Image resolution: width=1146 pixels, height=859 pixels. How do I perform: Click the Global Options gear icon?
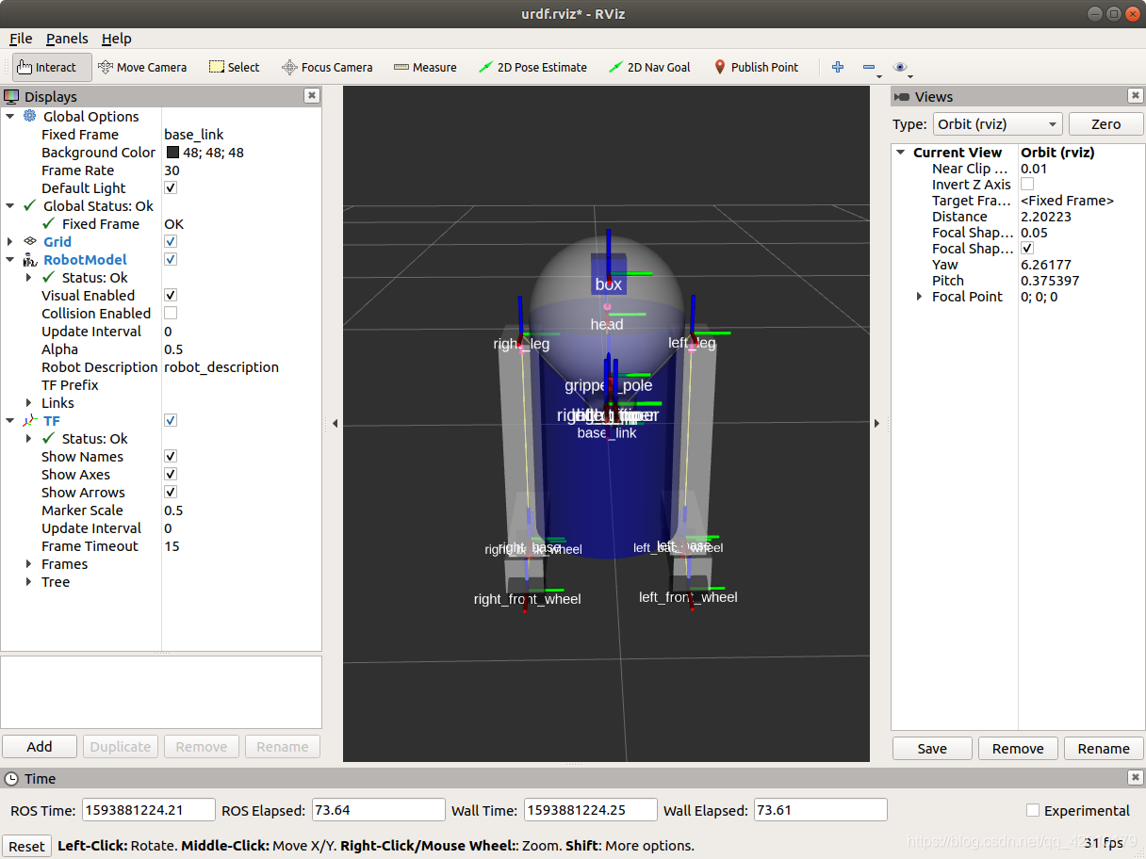tap(29, 116)
